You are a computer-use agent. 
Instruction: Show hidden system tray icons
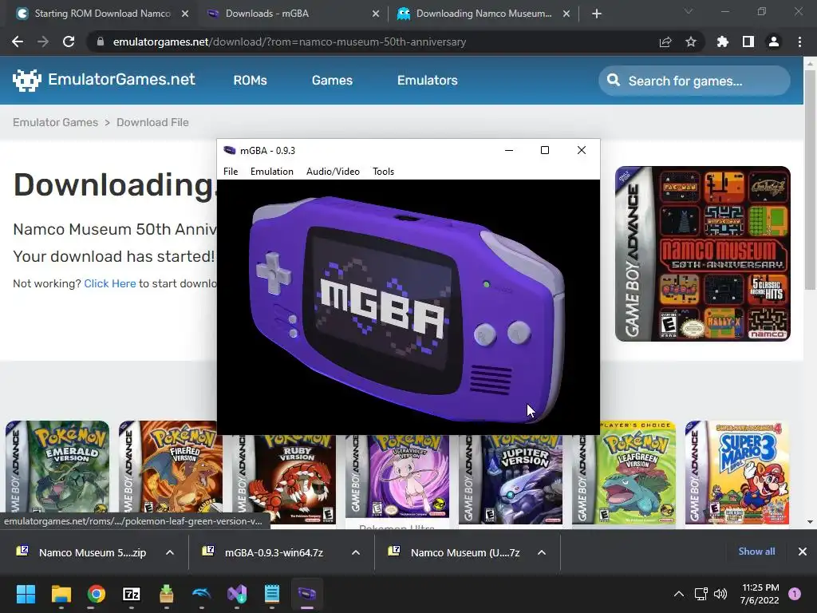pyautogui.click(x=678, y=594)
